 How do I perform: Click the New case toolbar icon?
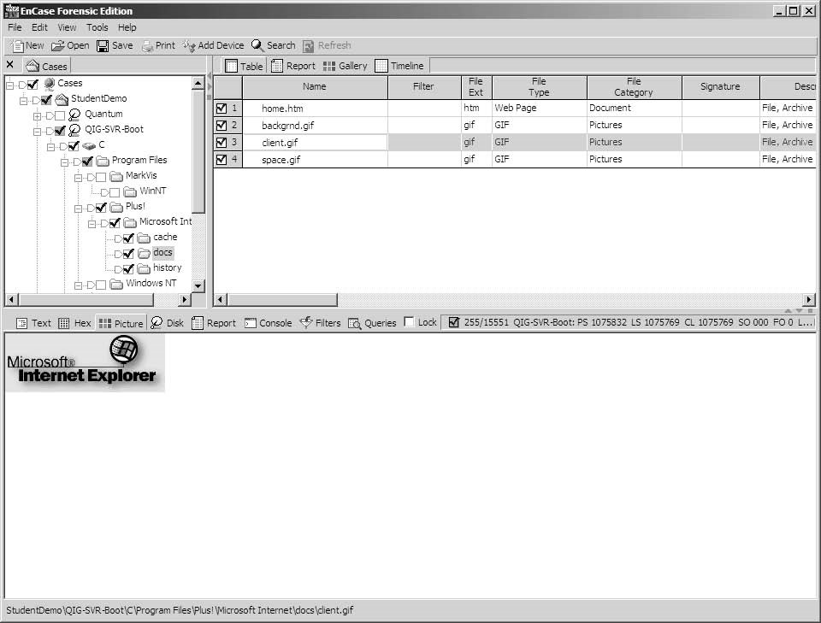17,45
